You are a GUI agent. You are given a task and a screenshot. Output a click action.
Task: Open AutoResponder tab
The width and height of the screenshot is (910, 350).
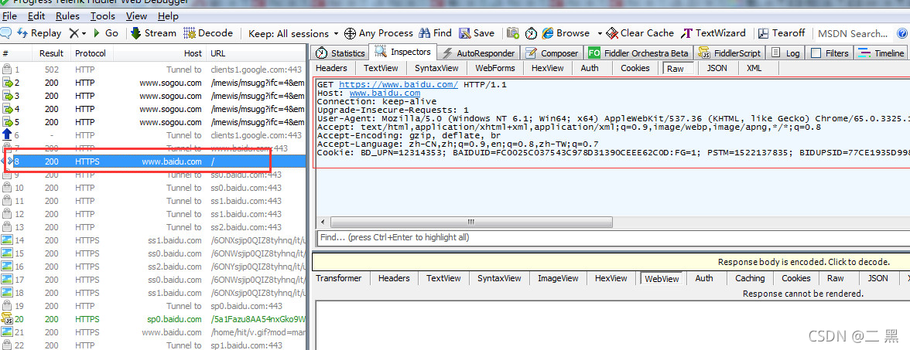(x=478, y=53)
